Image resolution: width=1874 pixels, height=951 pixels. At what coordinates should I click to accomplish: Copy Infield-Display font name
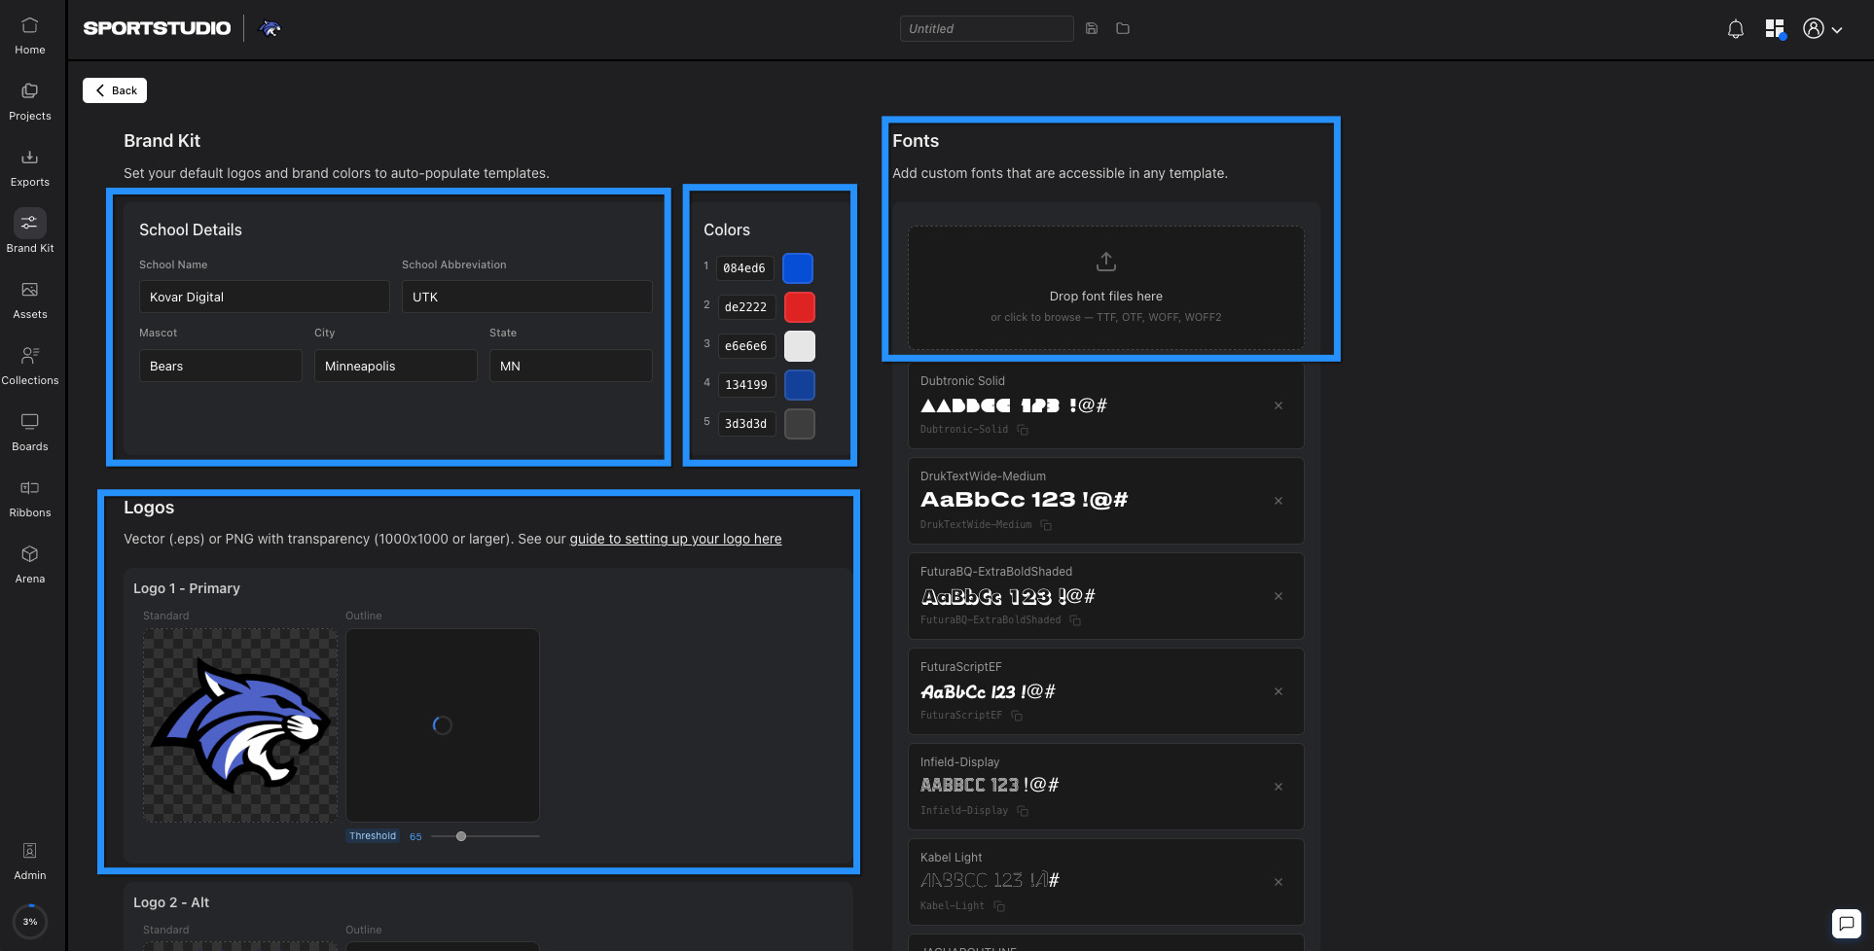tap(1023, 811)
